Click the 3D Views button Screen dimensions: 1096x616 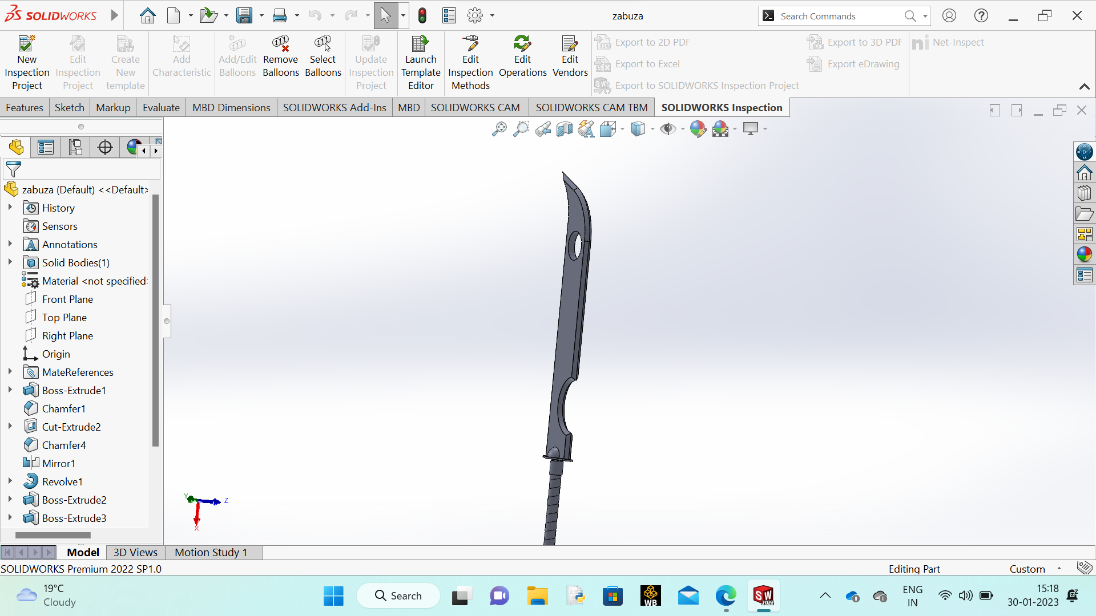pyautogui.click(x=135, y=552)
